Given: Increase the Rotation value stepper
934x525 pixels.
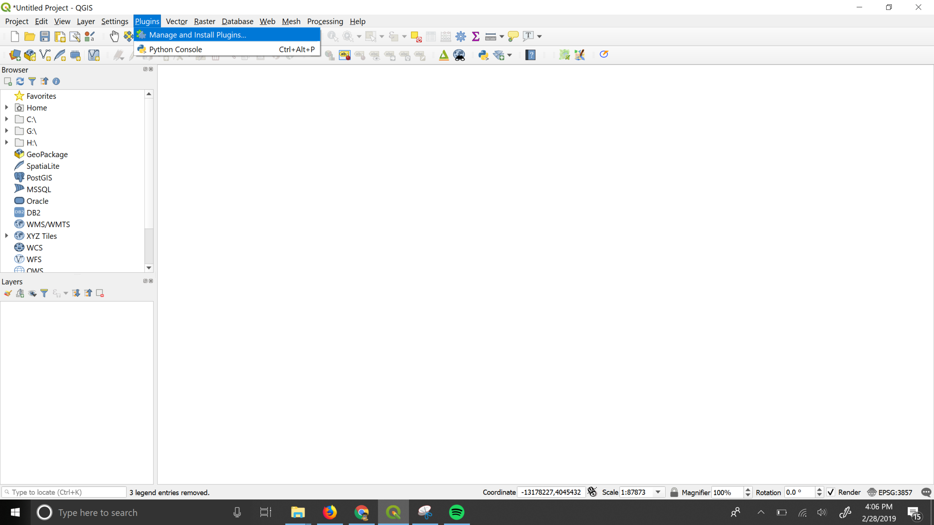Looking at the screenshot, I should [x=819, y=489].
